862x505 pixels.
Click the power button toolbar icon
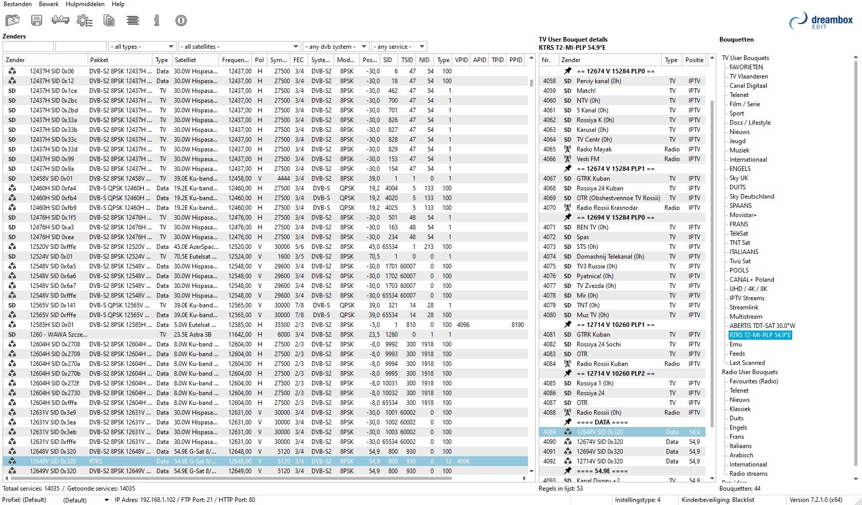[181, 21]
